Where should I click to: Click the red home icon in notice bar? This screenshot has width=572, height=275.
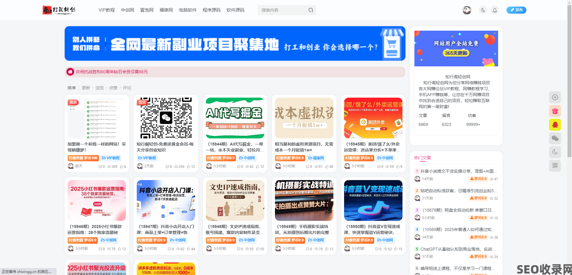pyautogui.click(x=70, y=72)
